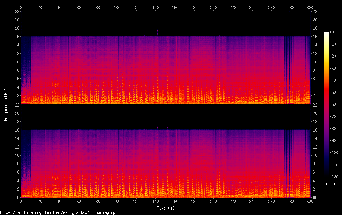Click the "-50" value on the color scale
Screen dimensions: 342x215
click(333, 92)
